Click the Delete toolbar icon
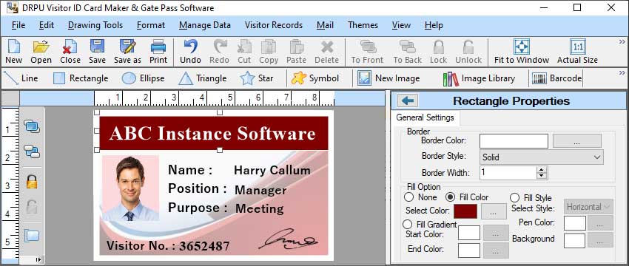This screenshot has height=266, width=629. click(x=326, y=47)
